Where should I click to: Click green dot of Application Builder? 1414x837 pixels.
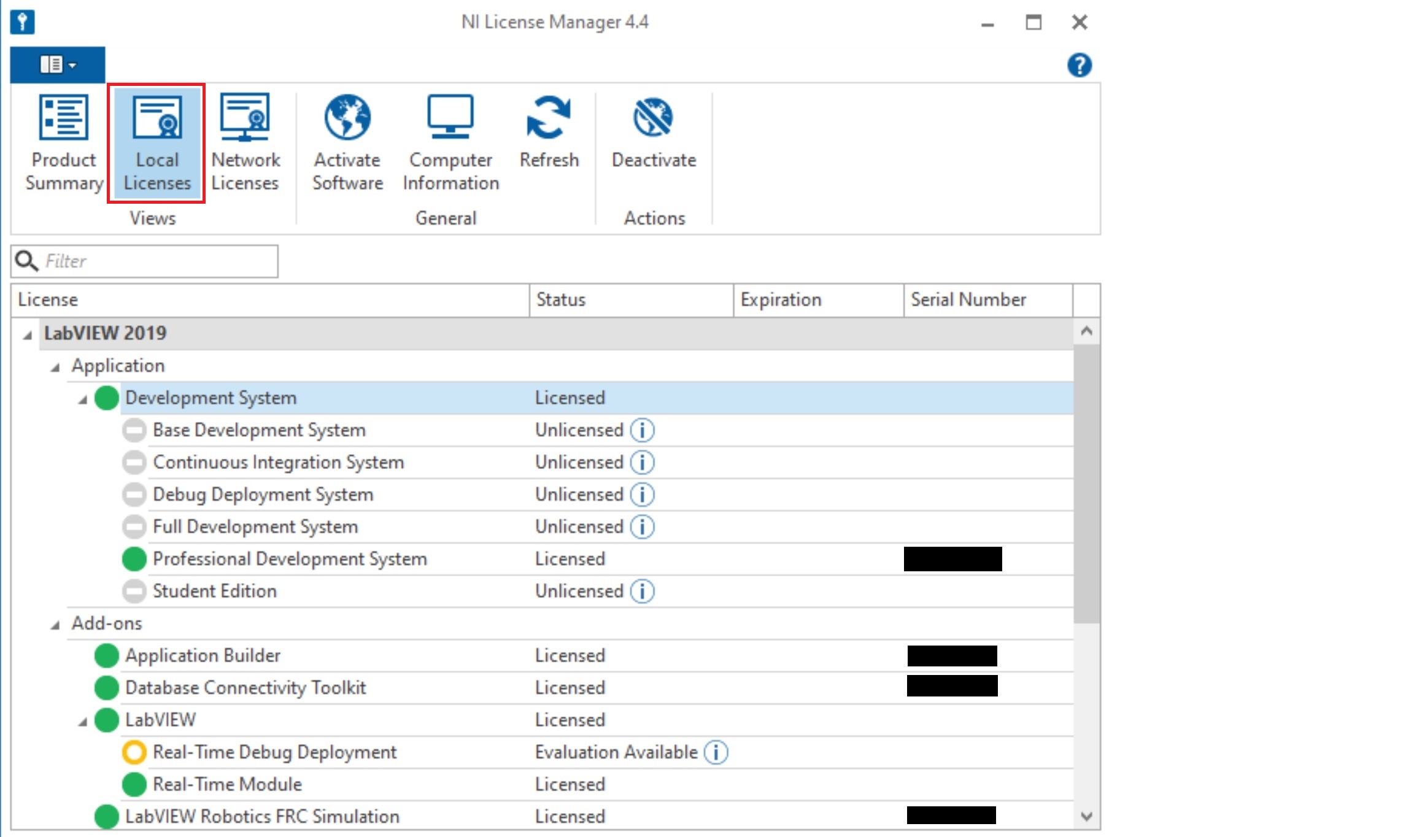pos(107,655)
